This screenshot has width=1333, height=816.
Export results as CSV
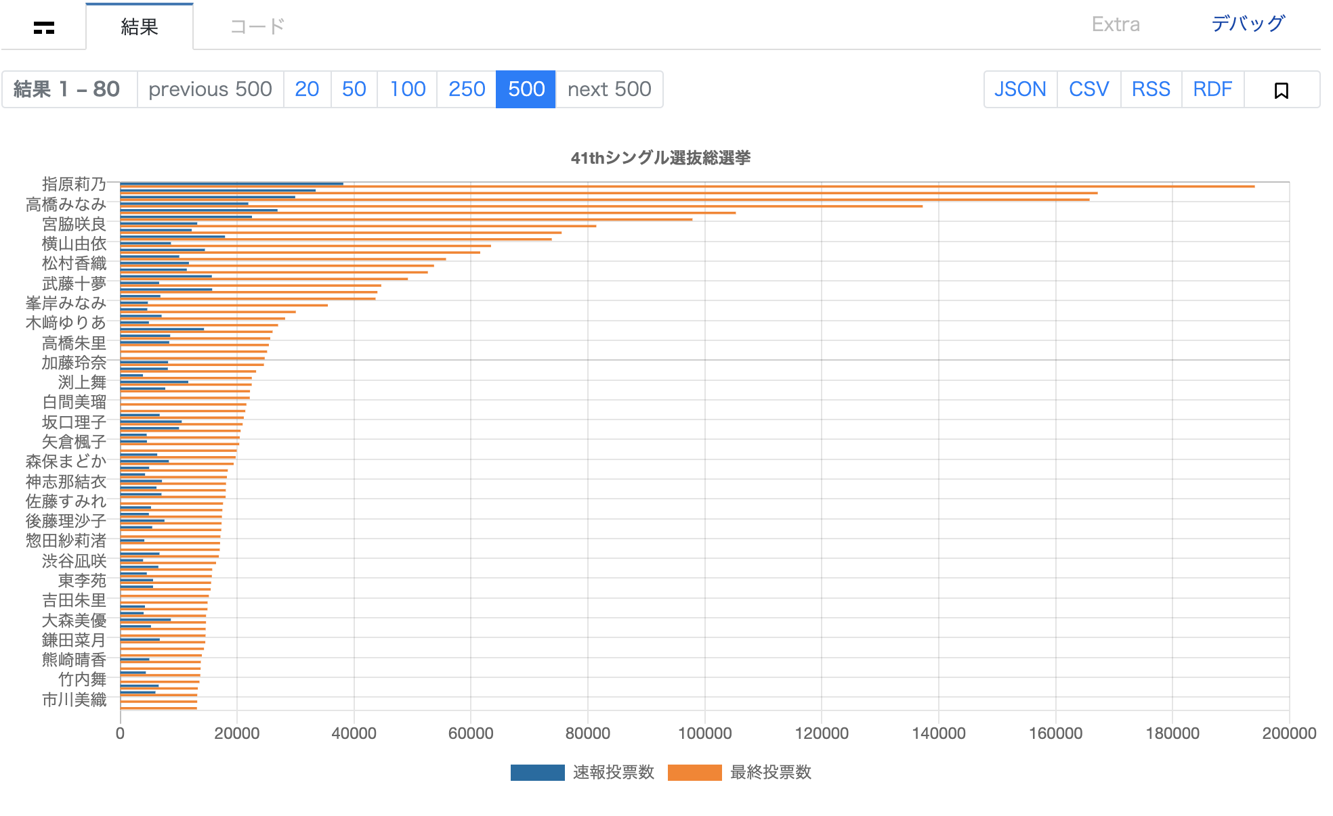[x=1088, y=89]
